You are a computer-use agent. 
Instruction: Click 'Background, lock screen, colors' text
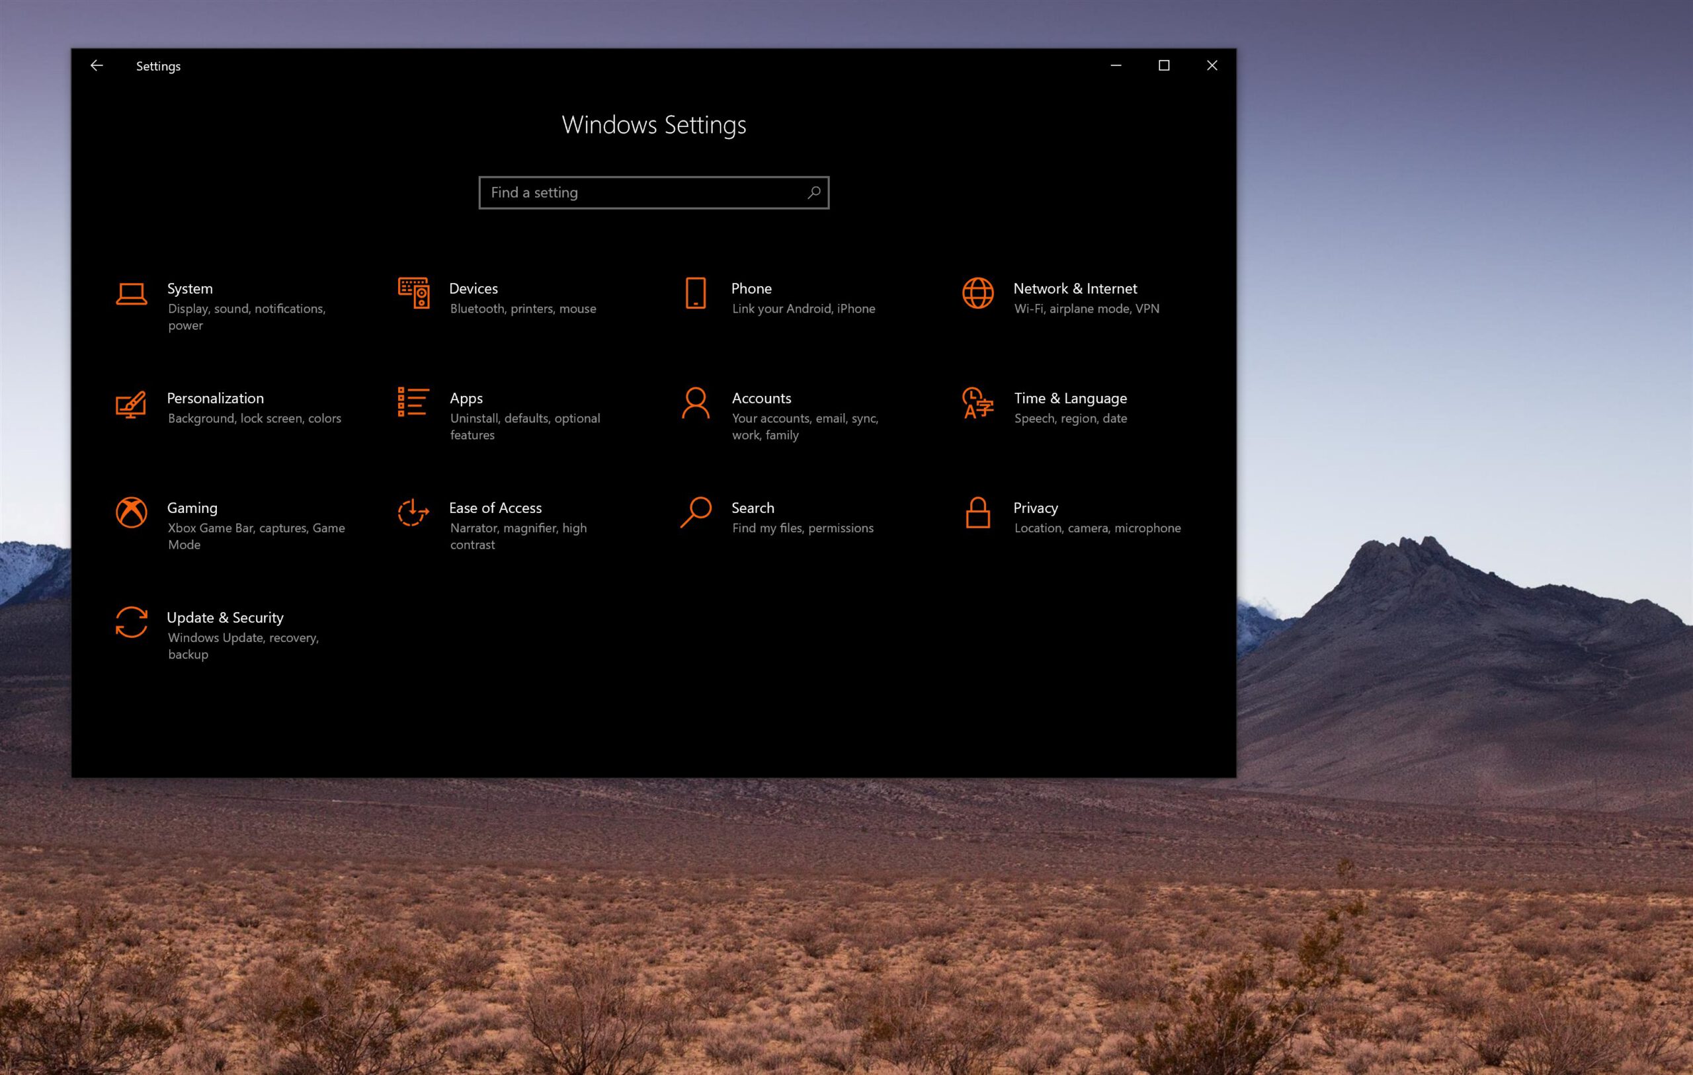pos(254,418)
